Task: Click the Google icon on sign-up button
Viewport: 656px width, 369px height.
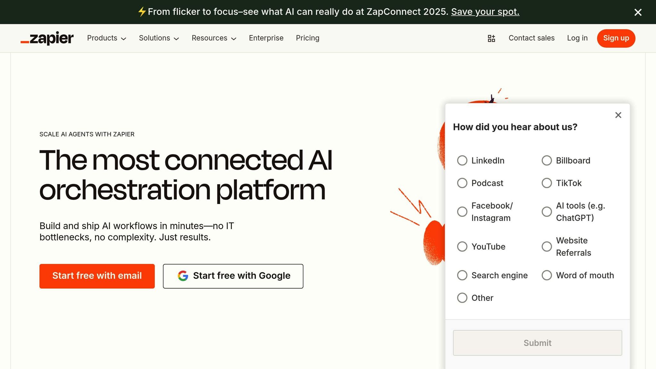Action: pos(183,276)
